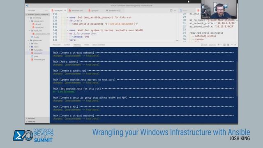Open the pass file in playbooks
The width and height of the screenshot is (263, 148).
pos(36,56)
